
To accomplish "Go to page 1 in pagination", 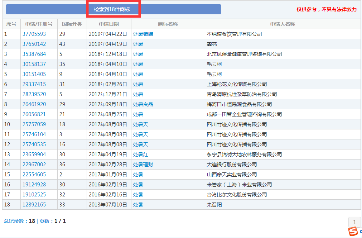I will click(x=354, y=222).
